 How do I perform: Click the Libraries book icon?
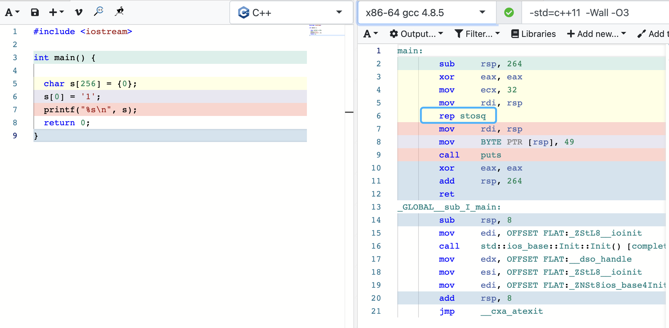pyautogui.click(x=515, y=34)
